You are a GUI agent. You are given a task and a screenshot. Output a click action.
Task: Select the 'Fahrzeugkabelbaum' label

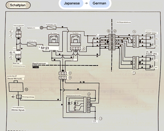click(18, 107)
